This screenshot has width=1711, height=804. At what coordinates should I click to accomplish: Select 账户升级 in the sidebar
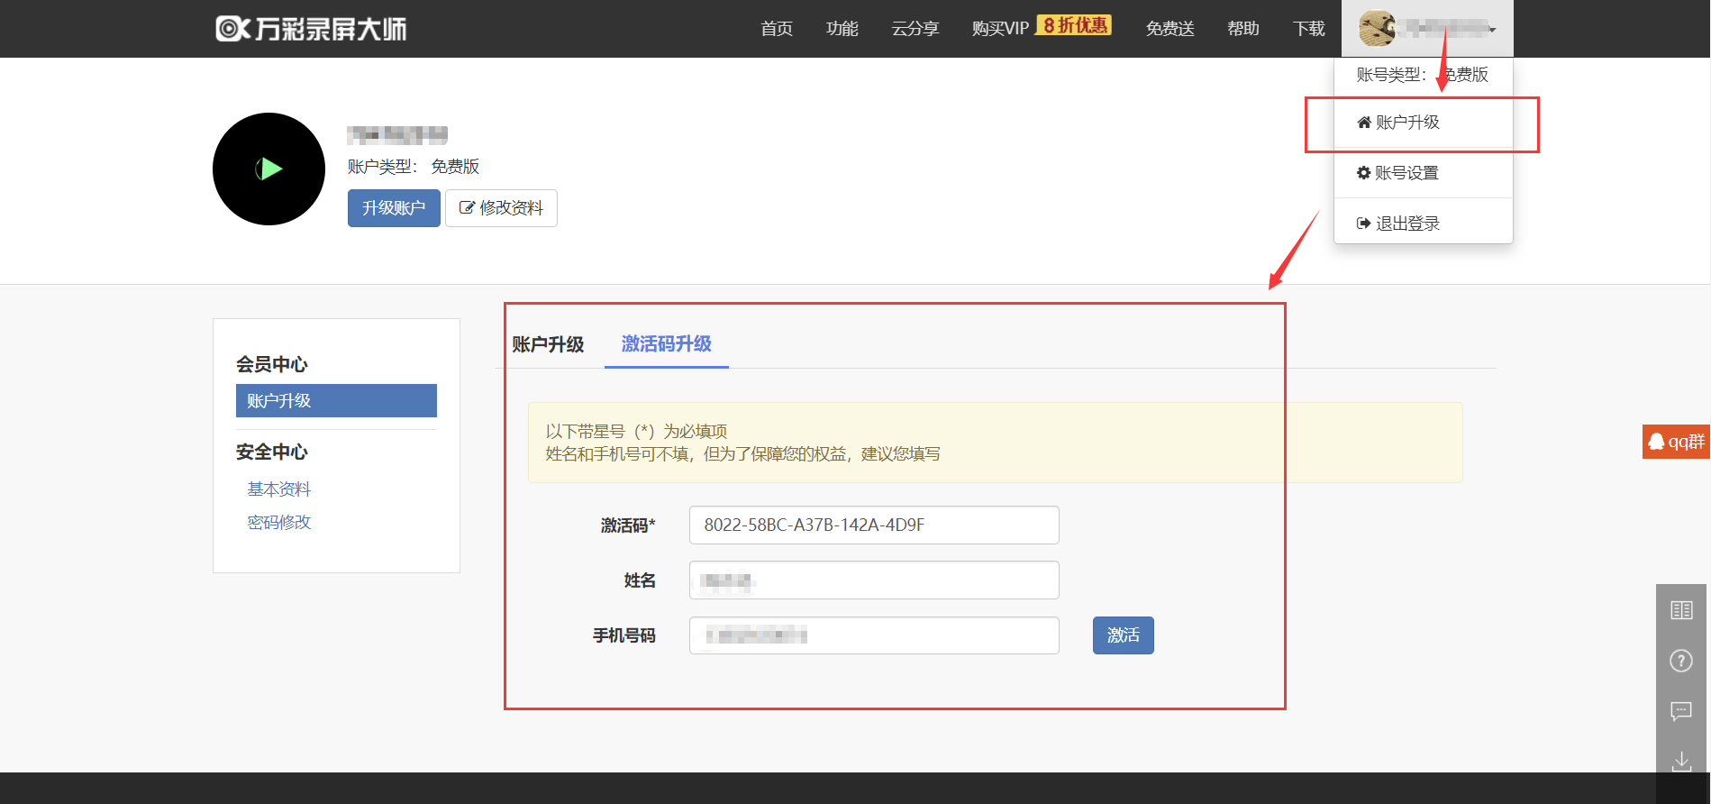pos(336,401)
